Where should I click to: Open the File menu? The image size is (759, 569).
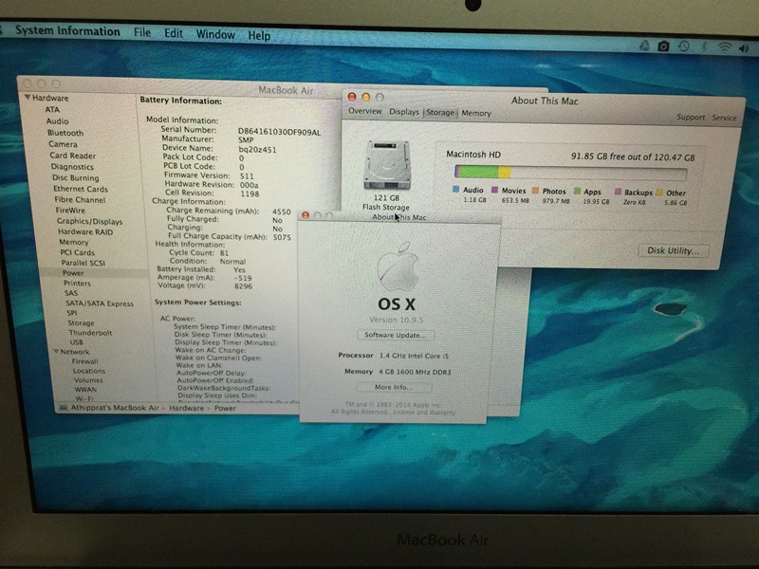tap(142, 33)
